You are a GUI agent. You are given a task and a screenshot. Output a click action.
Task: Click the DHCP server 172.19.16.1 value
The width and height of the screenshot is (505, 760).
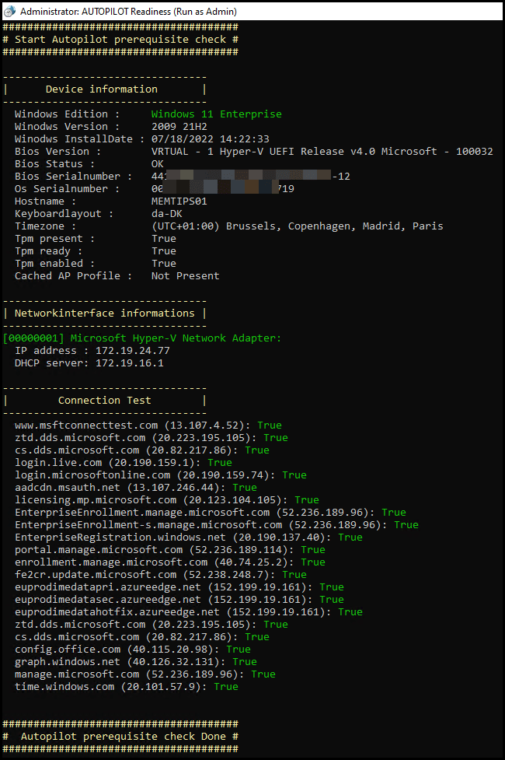(x=129, y=363)
